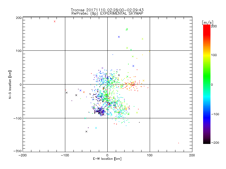This screenshot has width=226, height=169.
Task: Click the cyan X marker just below the -100 line
Action: tap(85, 118)
